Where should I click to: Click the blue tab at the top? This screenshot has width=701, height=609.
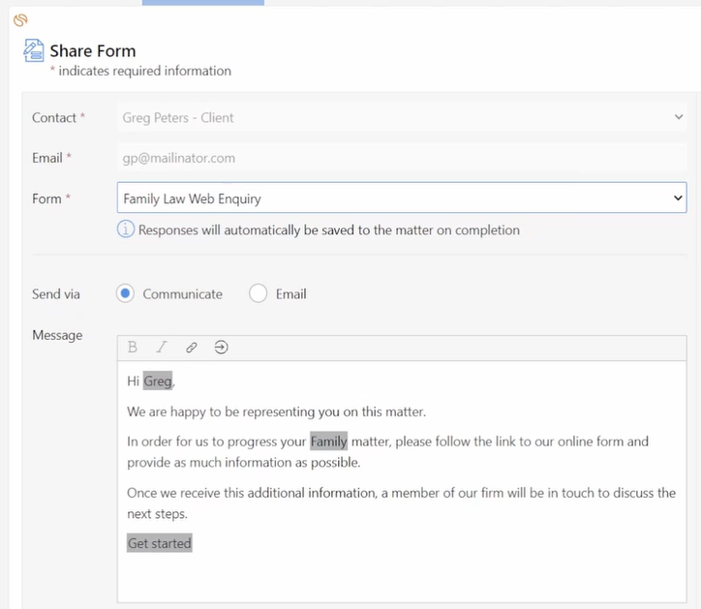coord(203,3)
